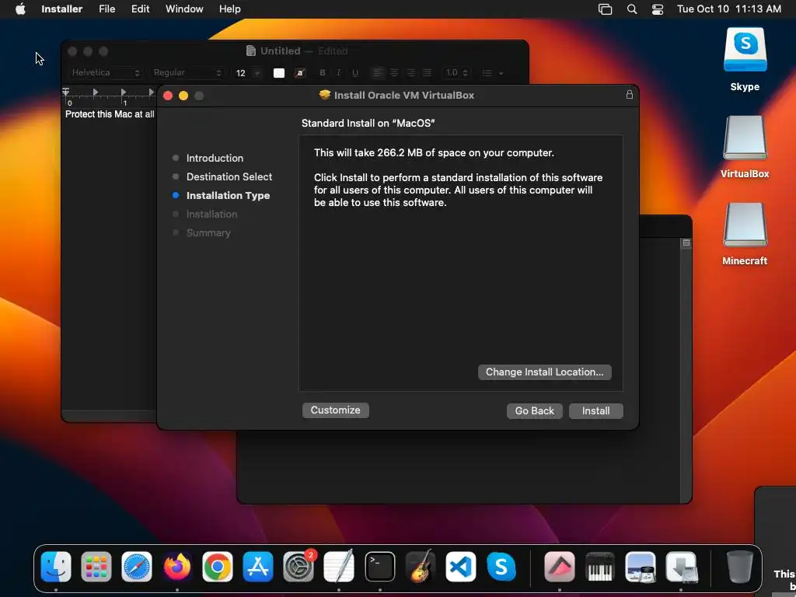Viewport: 796px width, 597px height.
Task: Open the File menu
Action: tap(106, 9)
